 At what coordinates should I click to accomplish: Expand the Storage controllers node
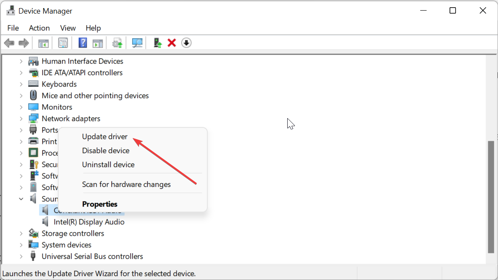click(x=21, y=233)
